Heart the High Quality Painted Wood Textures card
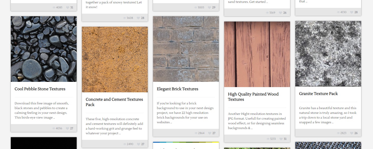The height and width of the screenshot is (149, 373). [x=281, y=139]
